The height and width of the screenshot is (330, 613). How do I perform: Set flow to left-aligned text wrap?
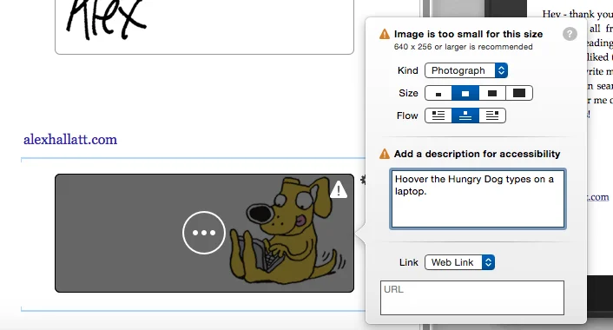[x=438, y=115]
